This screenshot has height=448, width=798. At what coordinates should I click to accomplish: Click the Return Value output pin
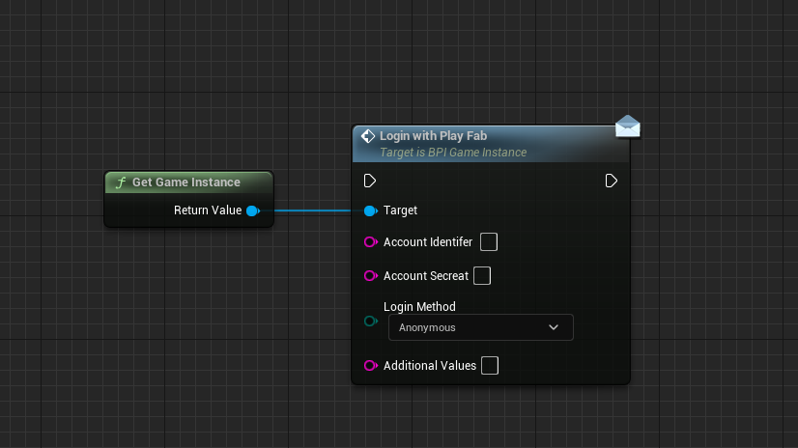(253, 210)
